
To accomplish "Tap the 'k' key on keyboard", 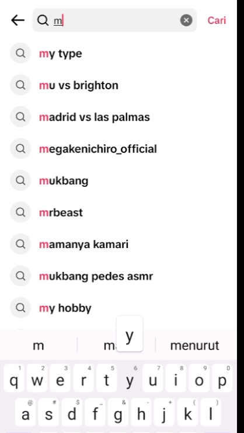I will 187,413.
